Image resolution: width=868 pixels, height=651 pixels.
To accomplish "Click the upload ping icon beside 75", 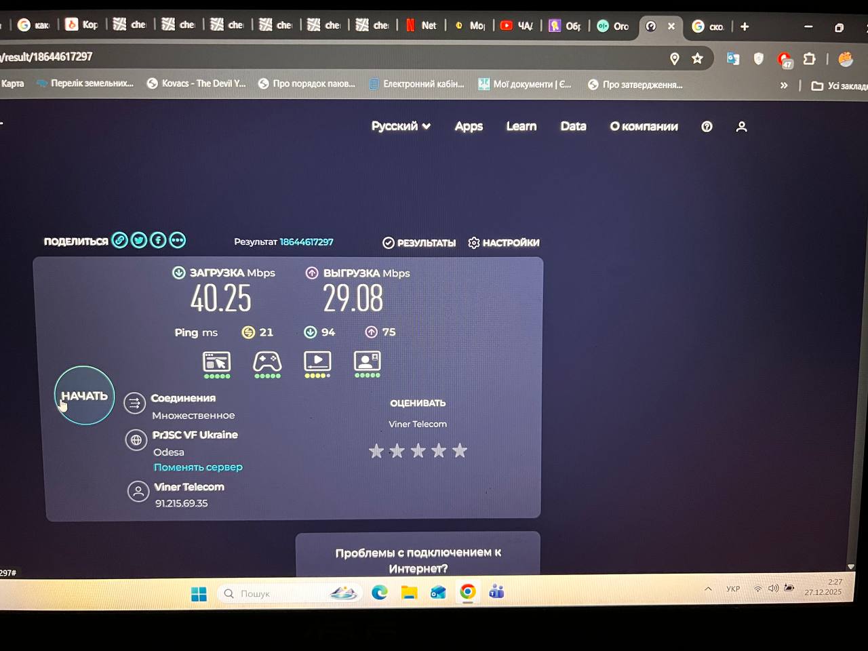I will coord(371,332).
